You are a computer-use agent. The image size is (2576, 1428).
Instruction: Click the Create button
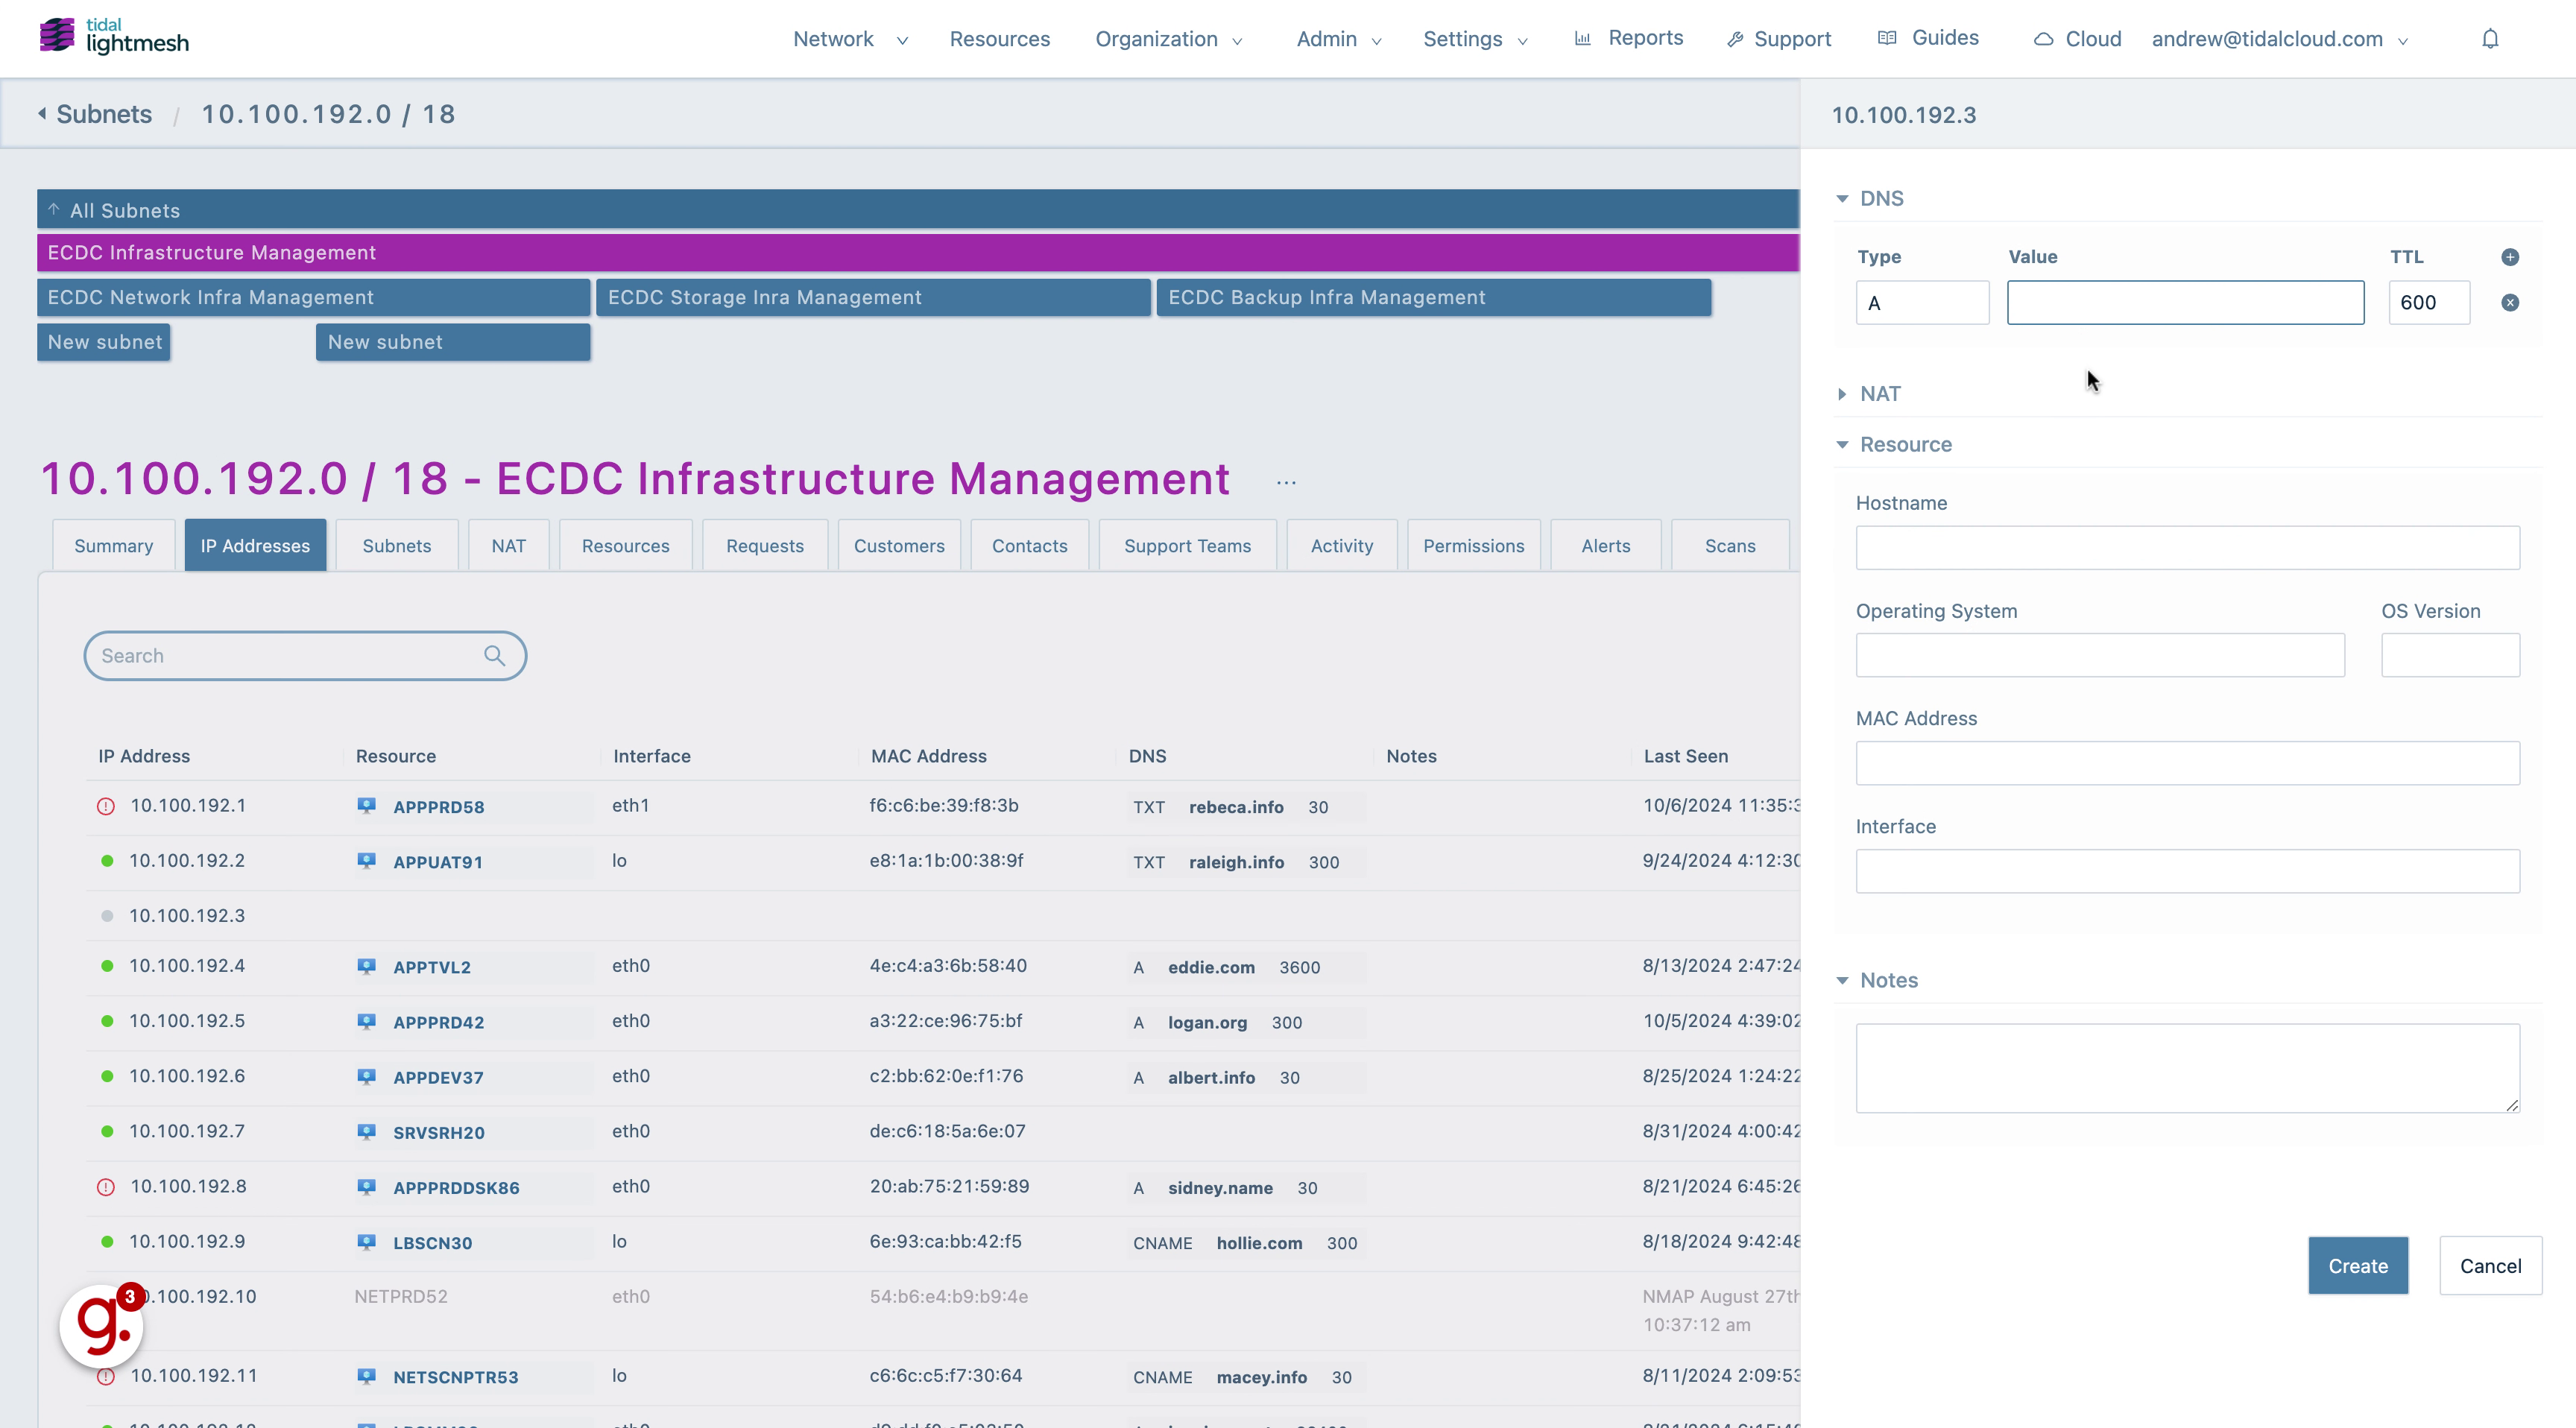[2357, 1266]
